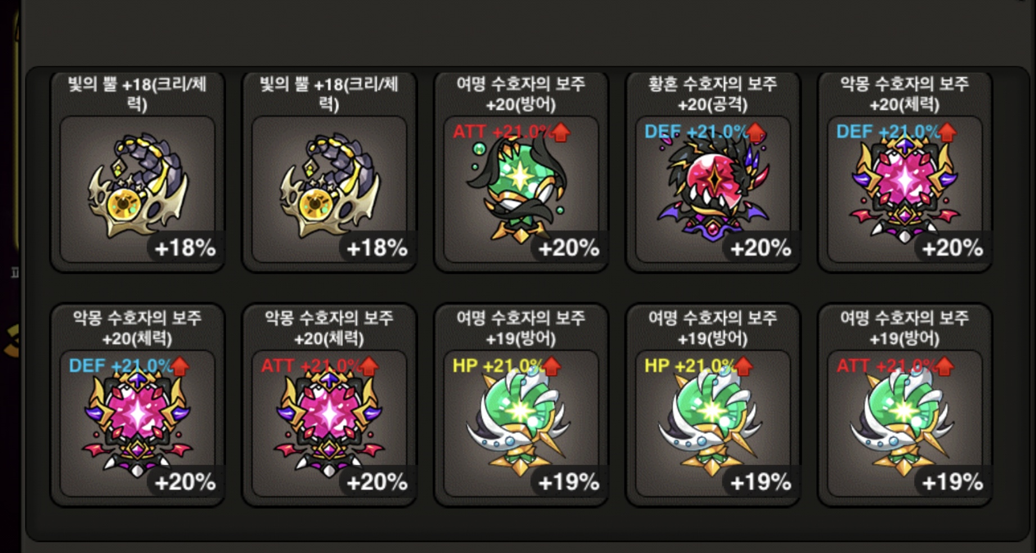
Task: Click DEF +21.0% label on the 황혼 orb
Action: tap(695, 132)
